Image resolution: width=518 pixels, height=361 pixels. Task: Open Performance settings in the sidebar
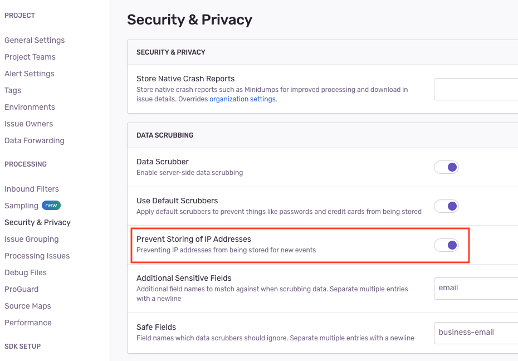coord(28,323)
